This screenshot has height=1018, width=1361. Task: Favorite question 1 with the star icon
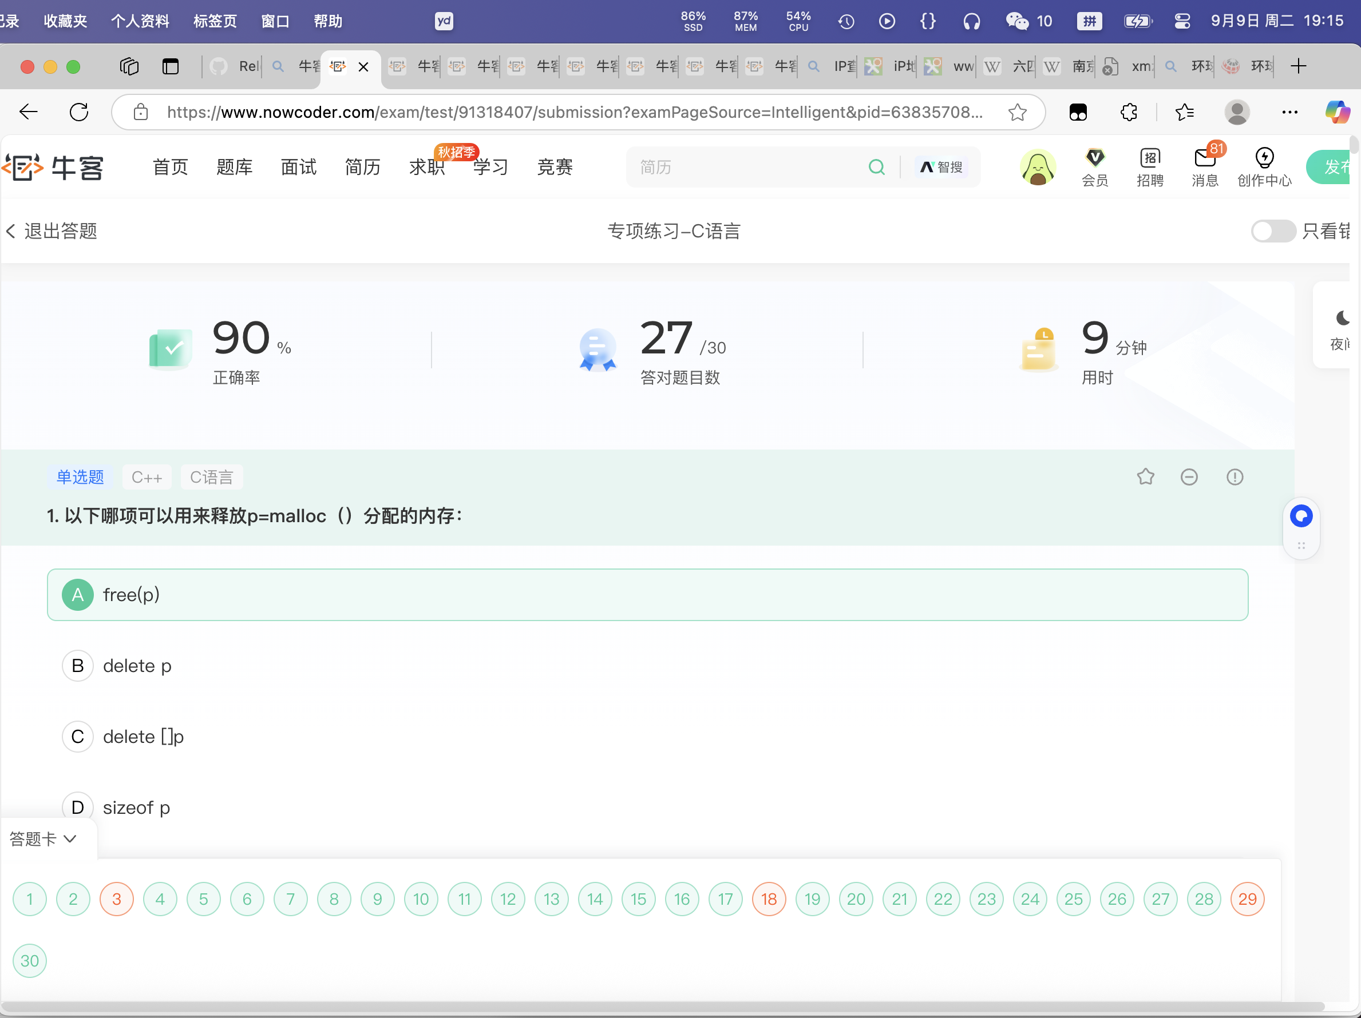pyautogui.click(x=1145, y=477)
